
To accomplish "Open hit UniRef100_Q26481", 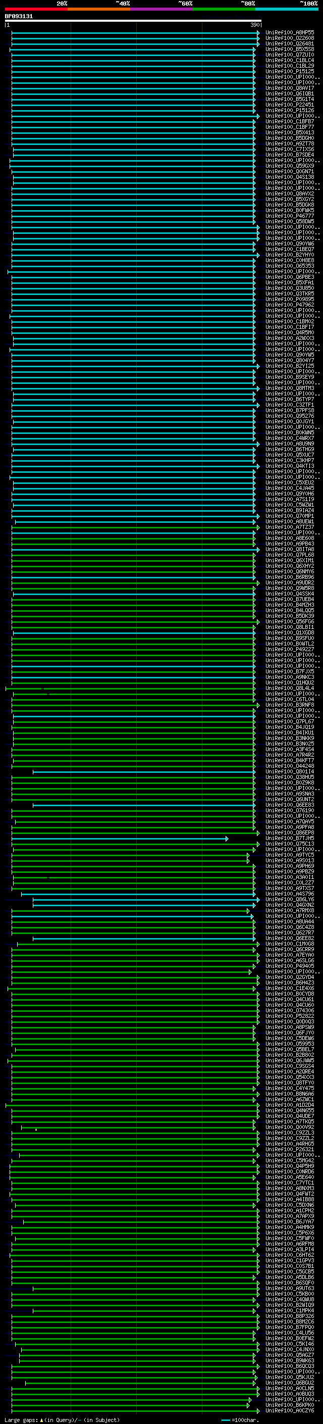I will [290, 43].
